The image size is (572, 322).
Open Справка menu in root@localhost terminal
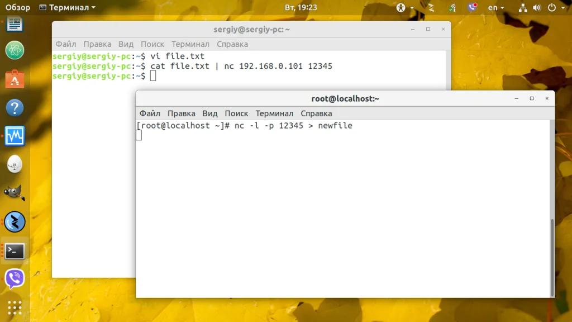[x=316, y=113]
